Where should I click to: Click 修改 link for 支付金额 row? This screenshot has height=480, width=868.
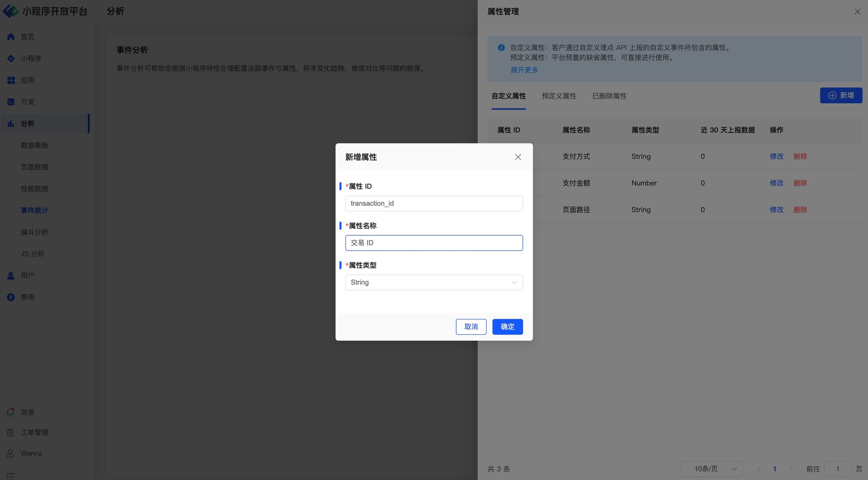(776, 183)
